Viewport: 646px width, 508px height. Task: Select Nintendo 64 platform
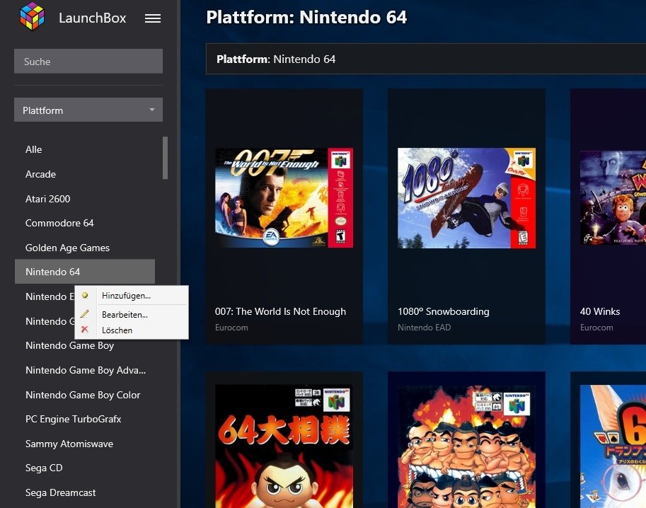pyautogui.click(x=85, y=272)
